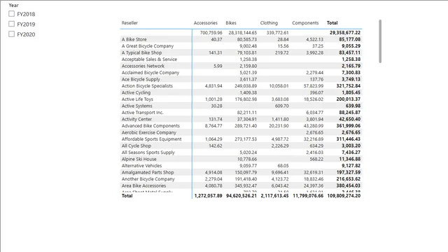Select 'Activity Center' reseller
The width and height of the screenshot is (448, 252).
tap(136, 119)
